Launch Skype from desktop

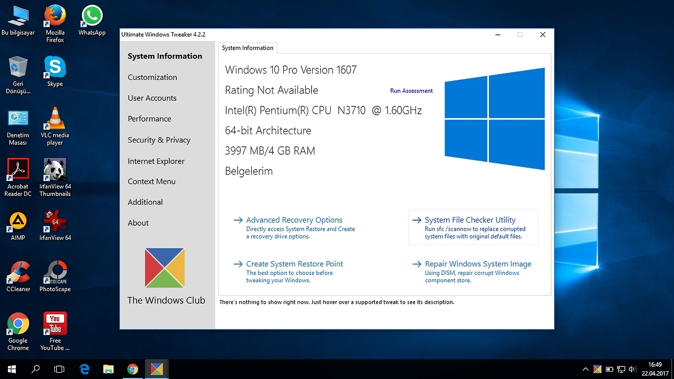[x=55, y=72]
